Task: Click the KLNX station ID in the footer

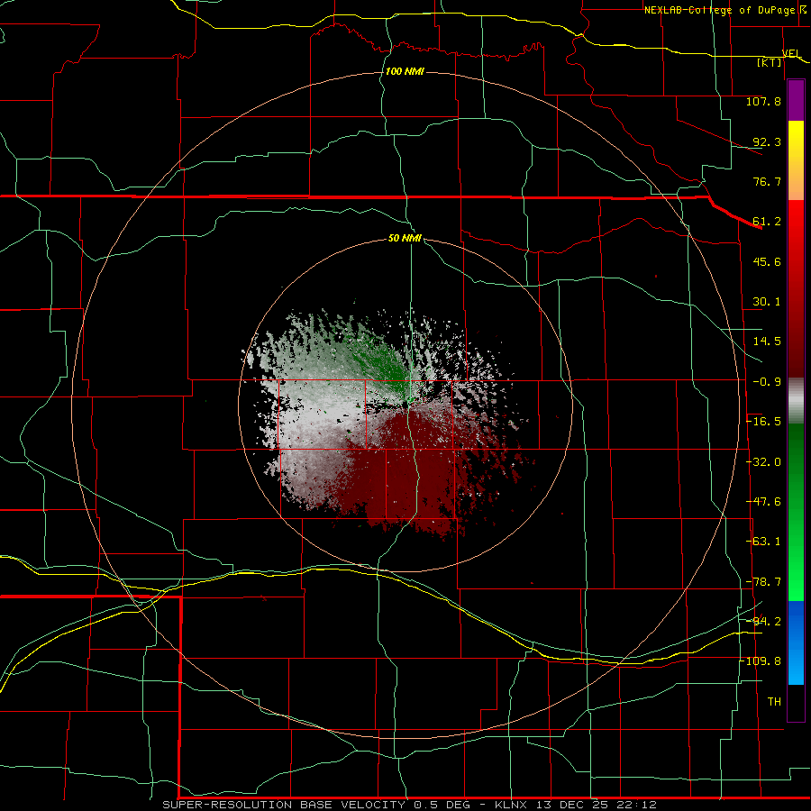Action: [509, 805]
